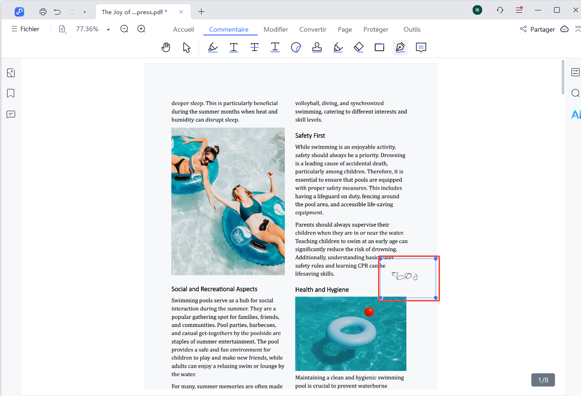The height and width of the screenshot is (396, 581).
Task: Toggle the handwritten signature pen tool
Action: pyautogui.click(x=400, y=47)
